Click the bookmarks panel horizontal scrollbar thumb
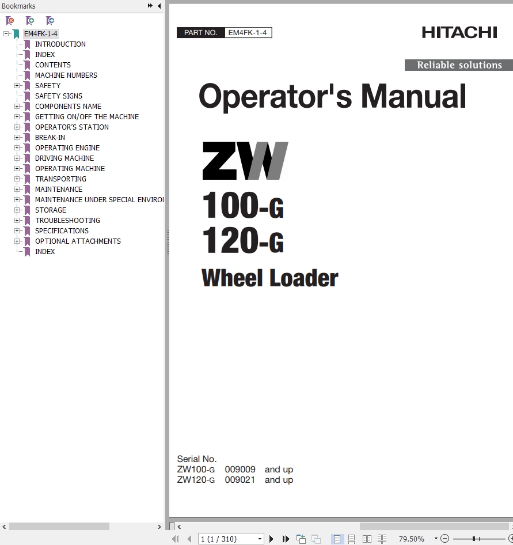The image size is (513, 545). tap(59, 527)
